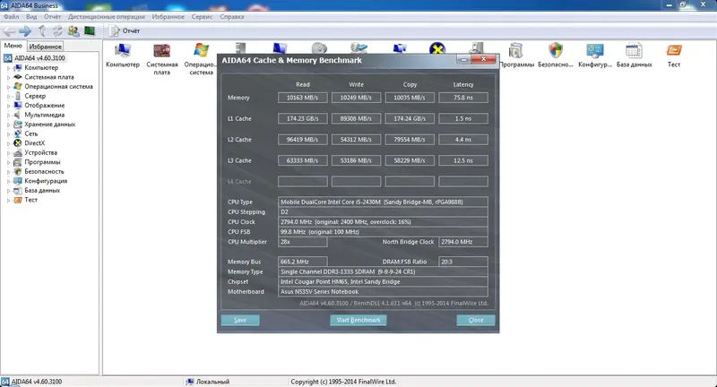This screenshot has height=387, width=717.
Task: Expand the База данных tree node
Action: pos(8,191)
